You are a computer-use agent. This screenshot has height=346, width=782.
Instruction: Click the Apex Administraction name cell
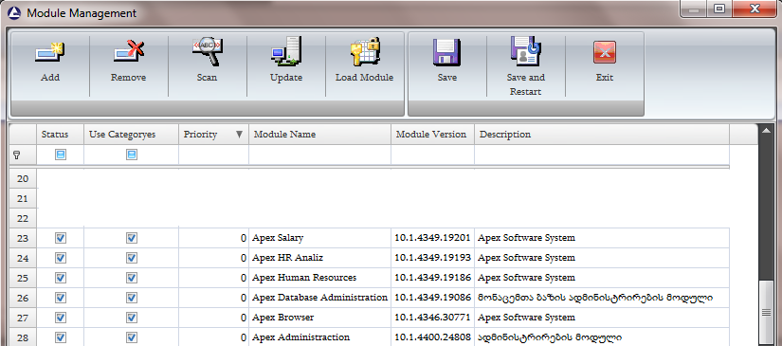[x=319, y=337]
